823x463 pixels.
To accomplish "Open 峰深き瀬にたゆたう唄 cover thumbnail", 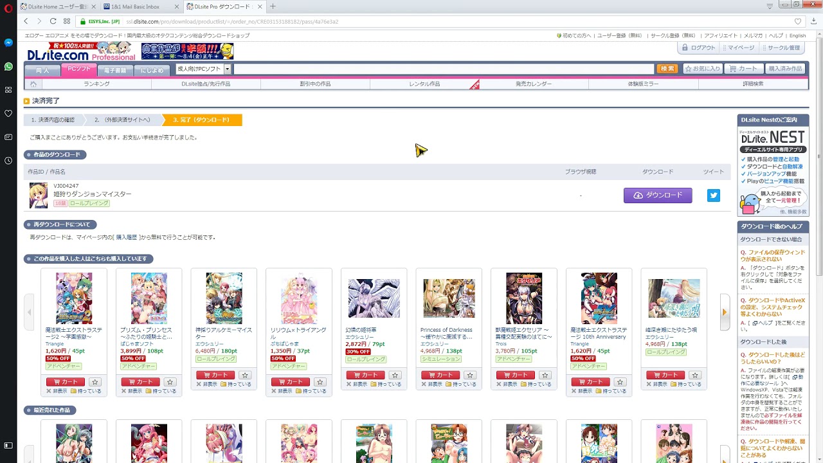I will point(674,298).
